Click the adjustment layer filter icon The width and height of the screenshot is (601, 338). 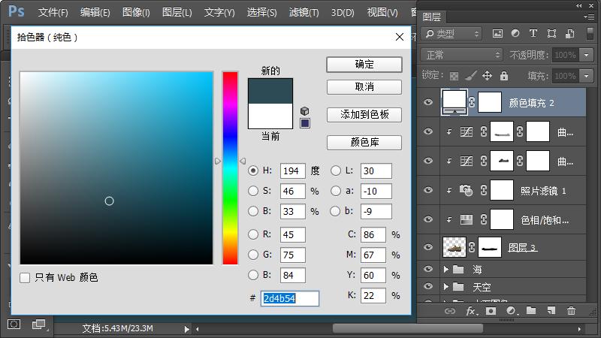[515, 34]
